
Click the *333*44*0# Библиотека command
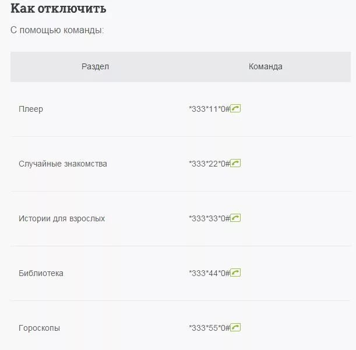pyautogui.click(x=209, y=273)
